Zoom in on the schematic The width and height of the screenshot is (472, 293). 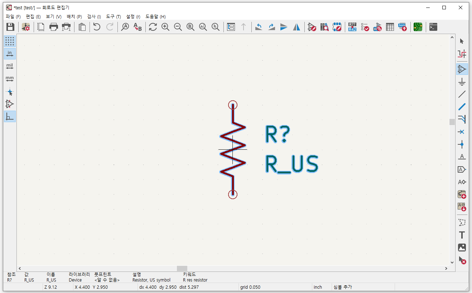tap(165, 27)
